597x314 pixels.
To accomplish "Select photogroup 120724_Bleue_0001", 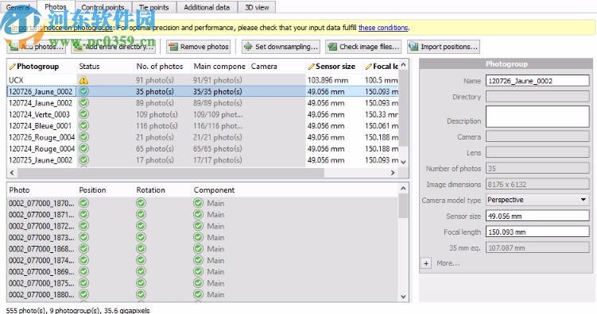I will (203, 125).
